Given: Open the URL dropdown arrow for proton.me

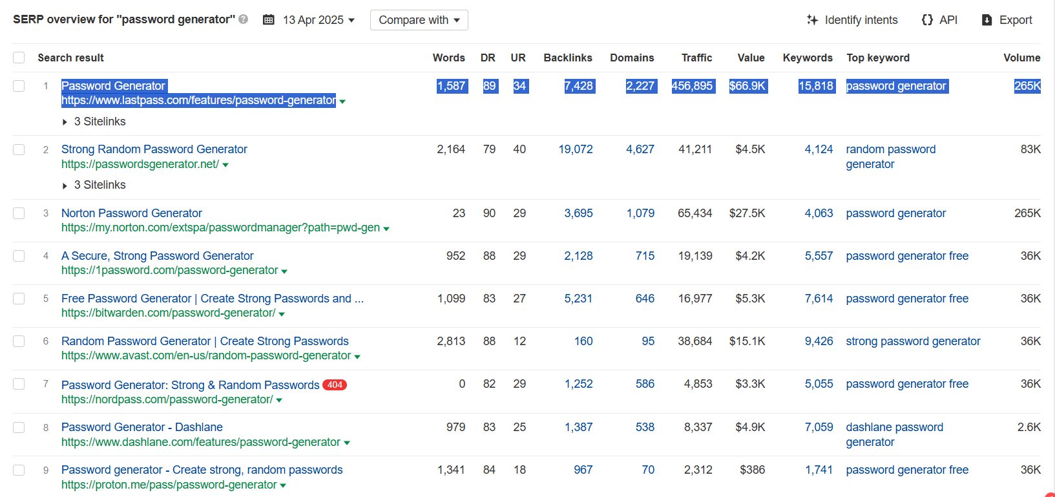Looking at the screenshot, I should (283, 486).
